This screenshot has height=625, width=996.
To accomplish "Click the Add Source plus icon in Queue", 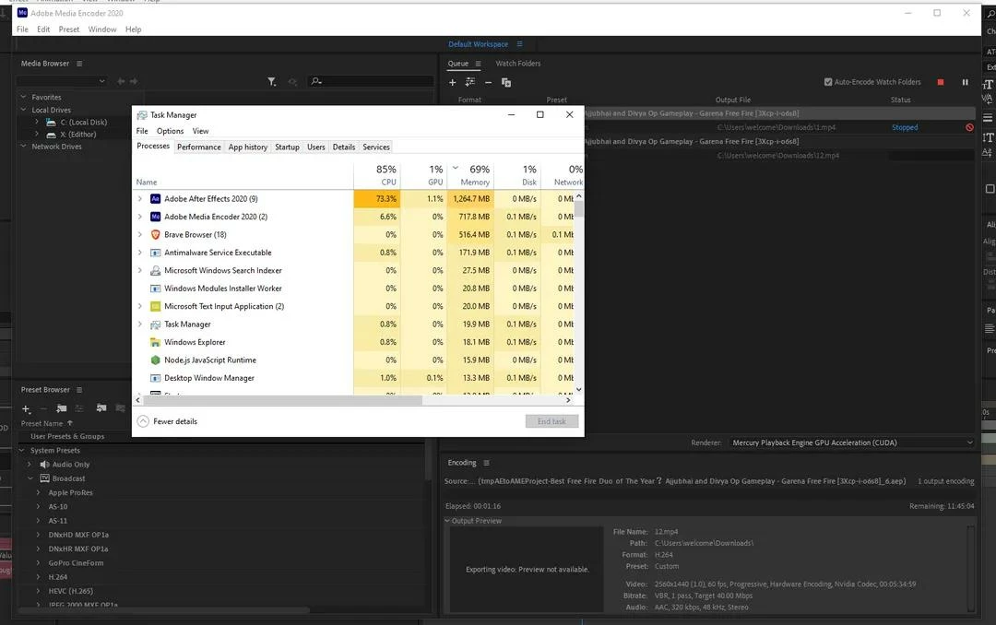I will 452,82.
